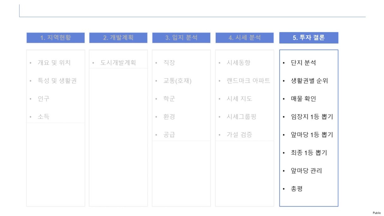Select the '1. 지역현황' header box
Screen dimensions: 384x216
click(56, 38)
